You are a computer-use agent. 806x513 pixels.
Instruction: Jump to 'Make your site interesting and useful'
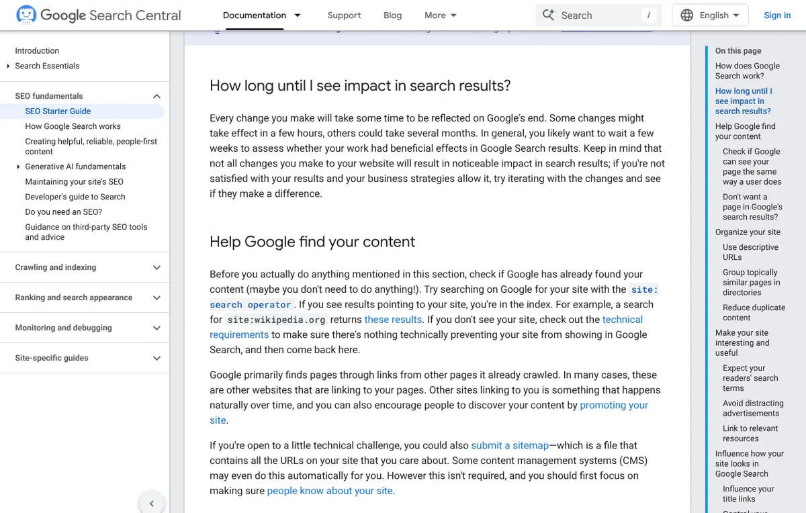click(742, 342)
